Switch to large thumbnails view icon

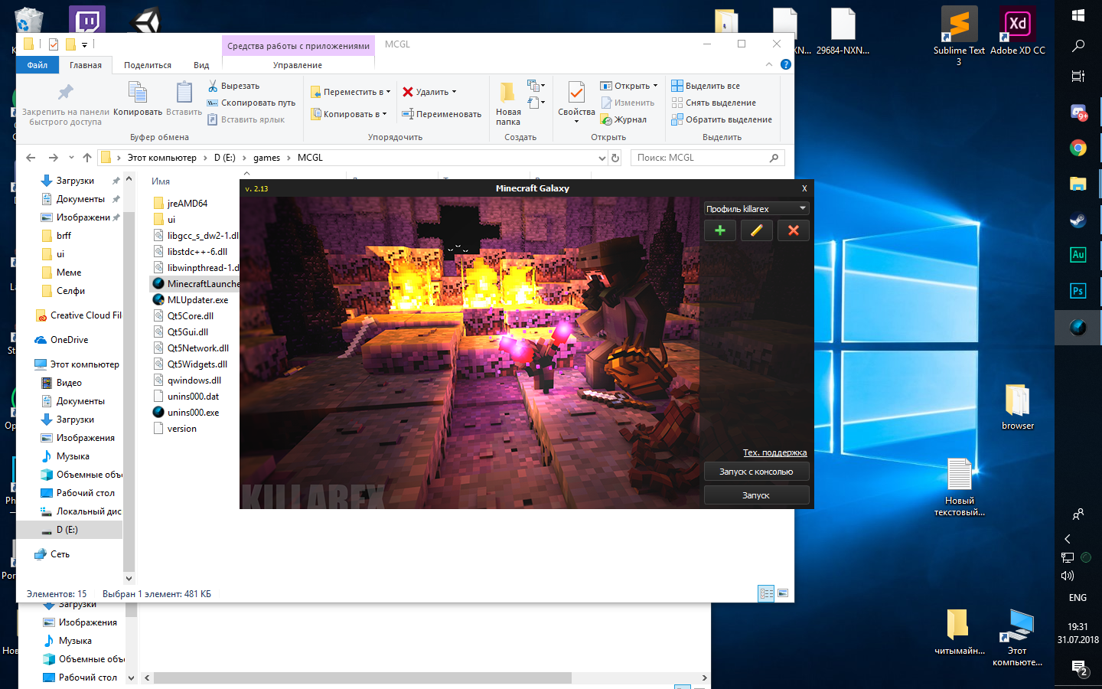(783, 593)
